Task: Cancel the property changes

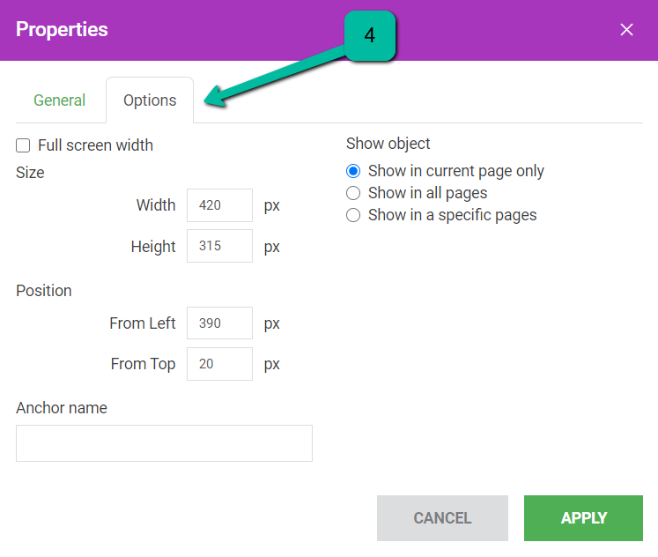Action: tap(442, 518)
